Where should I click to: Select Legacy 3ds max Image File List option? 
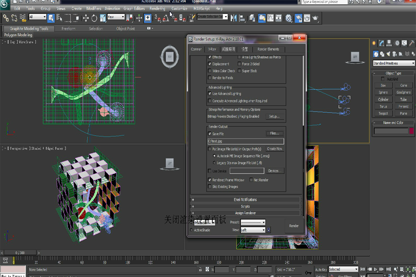pyautogui.click(x=214, y=163)
